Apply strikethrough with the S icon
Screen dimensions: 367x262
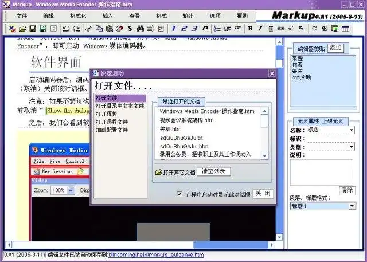tap(130, 29)
